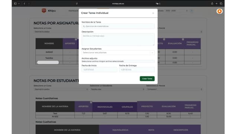238x134 pixels.
Task: Close the Crear Tarea Individual dialog
Action: pos(153,13)
